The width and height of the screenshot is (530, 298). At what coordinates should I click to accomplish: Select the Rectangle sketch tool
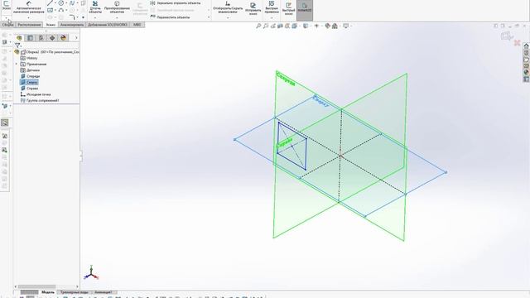[50, 10]
